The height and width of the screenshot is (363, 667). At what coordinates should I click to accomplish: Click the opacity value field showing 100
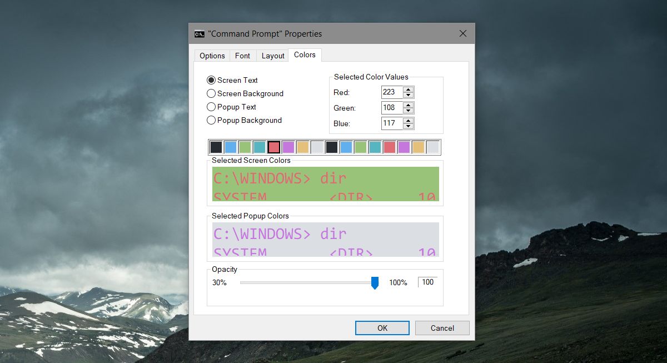click(427, 282)
